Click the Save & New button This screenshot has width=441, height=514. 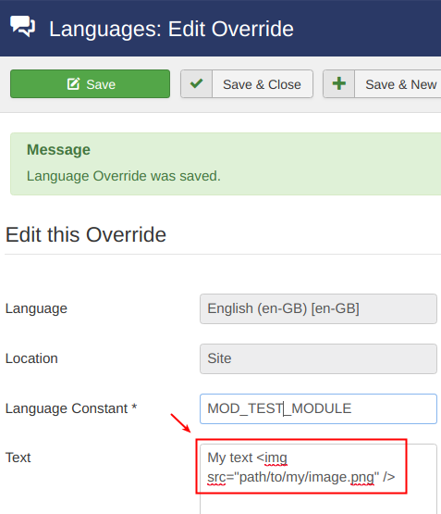pyautogui.click(x=382, y=84)
